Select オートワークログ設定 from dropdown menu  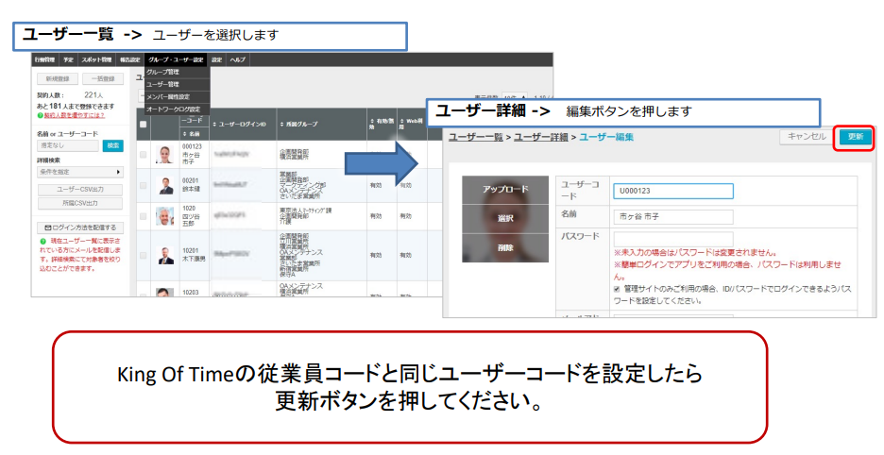177,110
